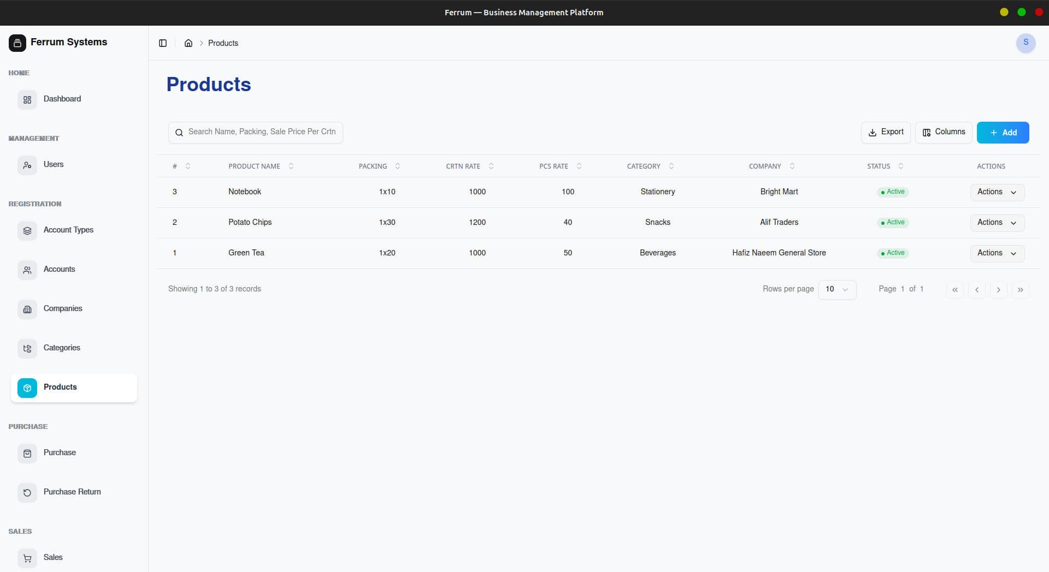Screen dimensions: 1049x572
Task: Click the Products box icon
Action: [x=27, y=388]
